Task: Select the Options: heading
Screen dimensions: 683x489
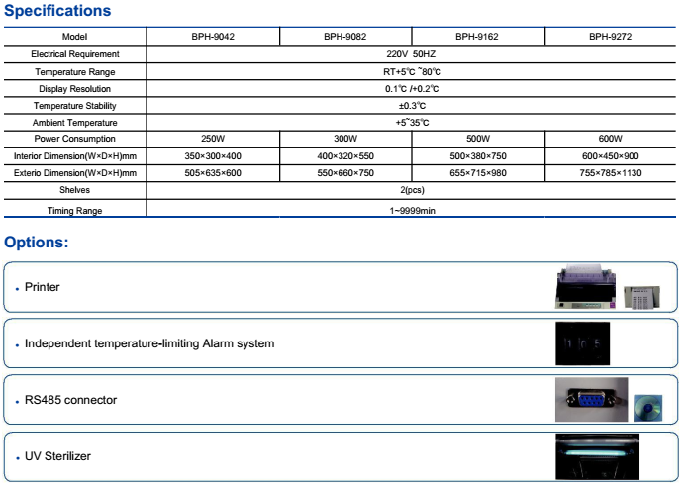Action: 37,243
